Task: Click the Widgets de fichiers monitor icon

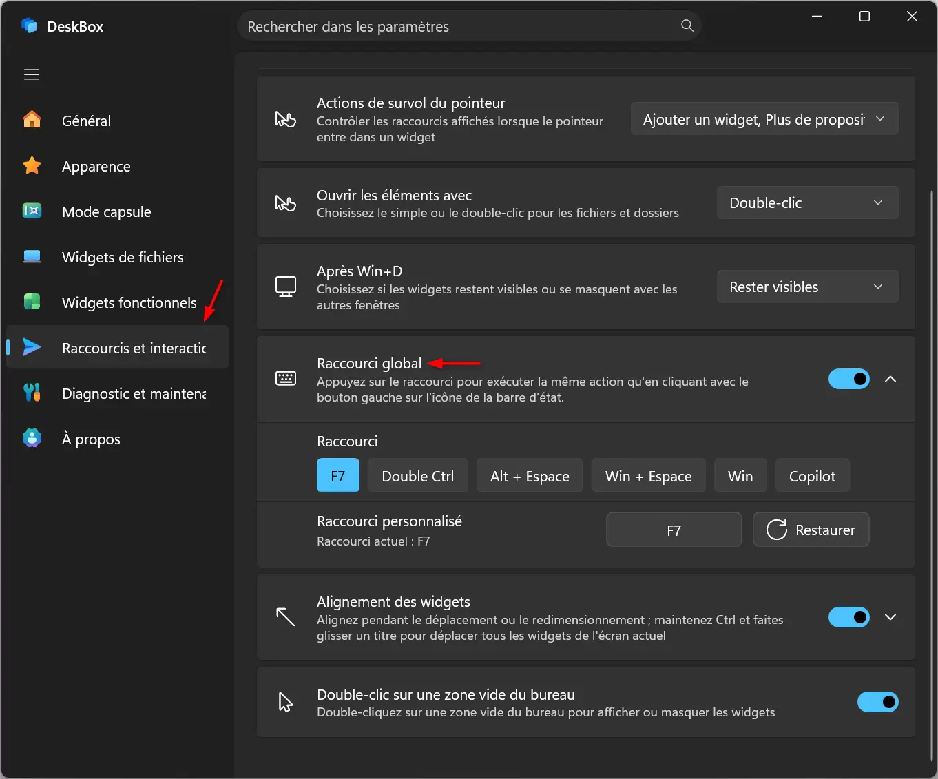Action: (x=32, y=256)
